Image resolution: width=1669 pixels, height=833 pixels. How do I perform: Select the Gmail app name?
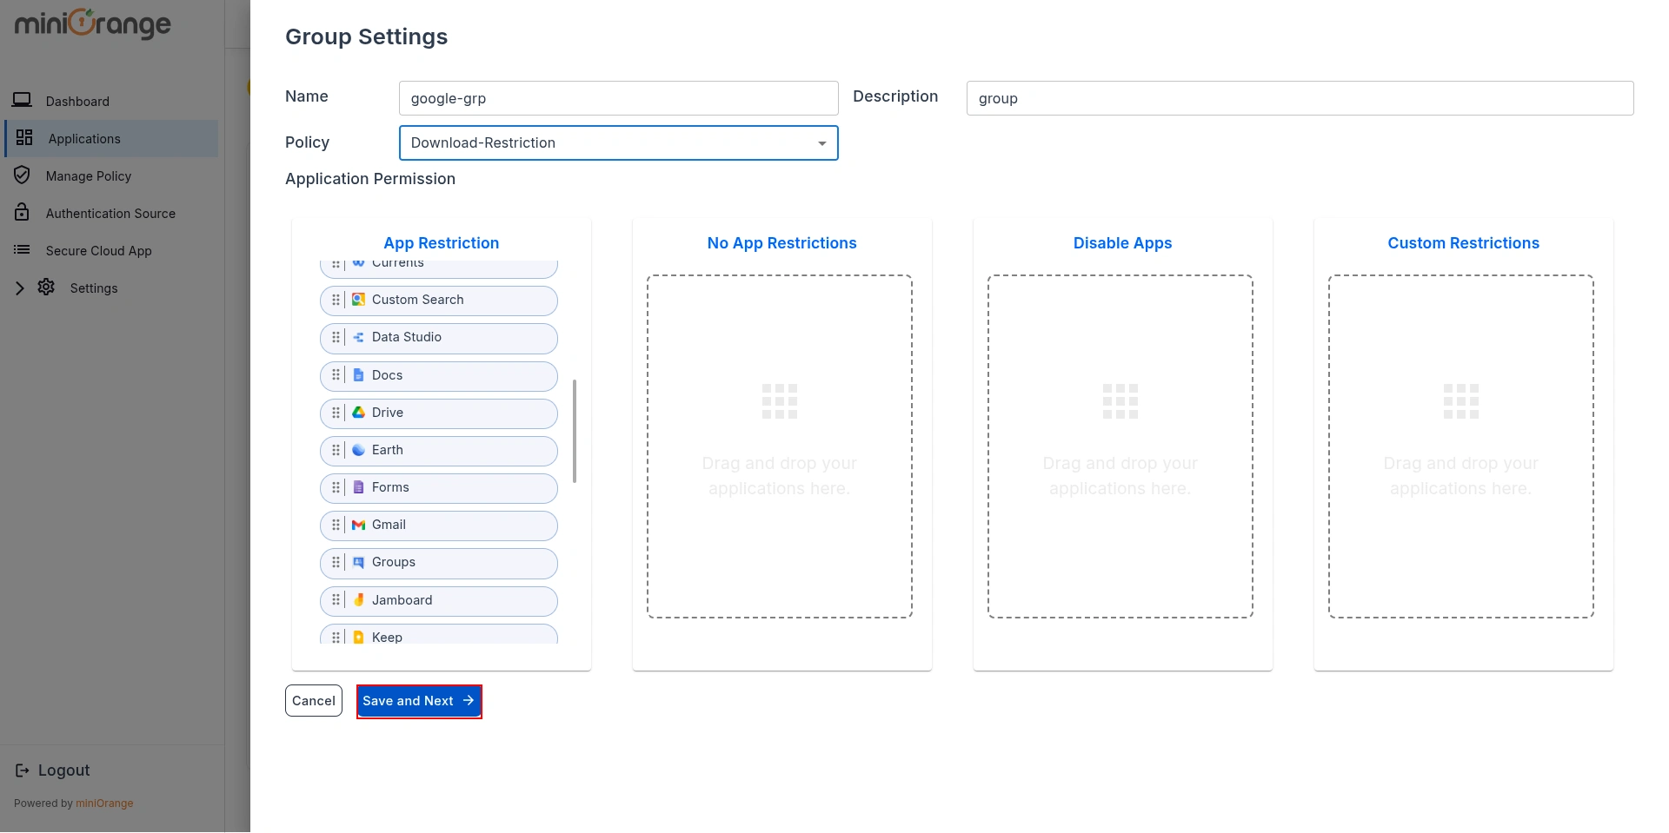tap(389, 525)
